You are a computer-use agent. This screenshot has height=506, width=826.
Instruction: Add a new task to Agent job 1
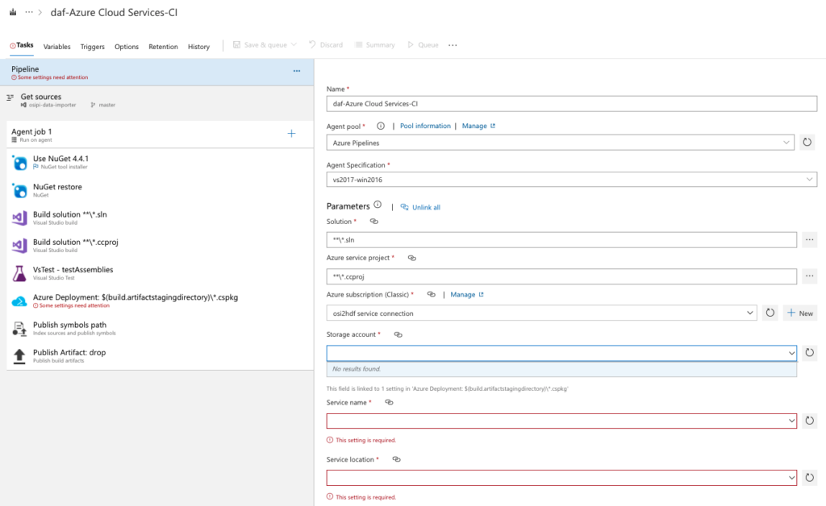[291, 134]
